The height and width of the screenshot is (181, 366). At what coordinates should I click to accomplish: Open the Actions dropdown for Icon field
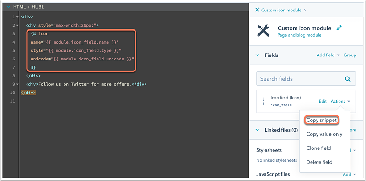coord(340,101)
